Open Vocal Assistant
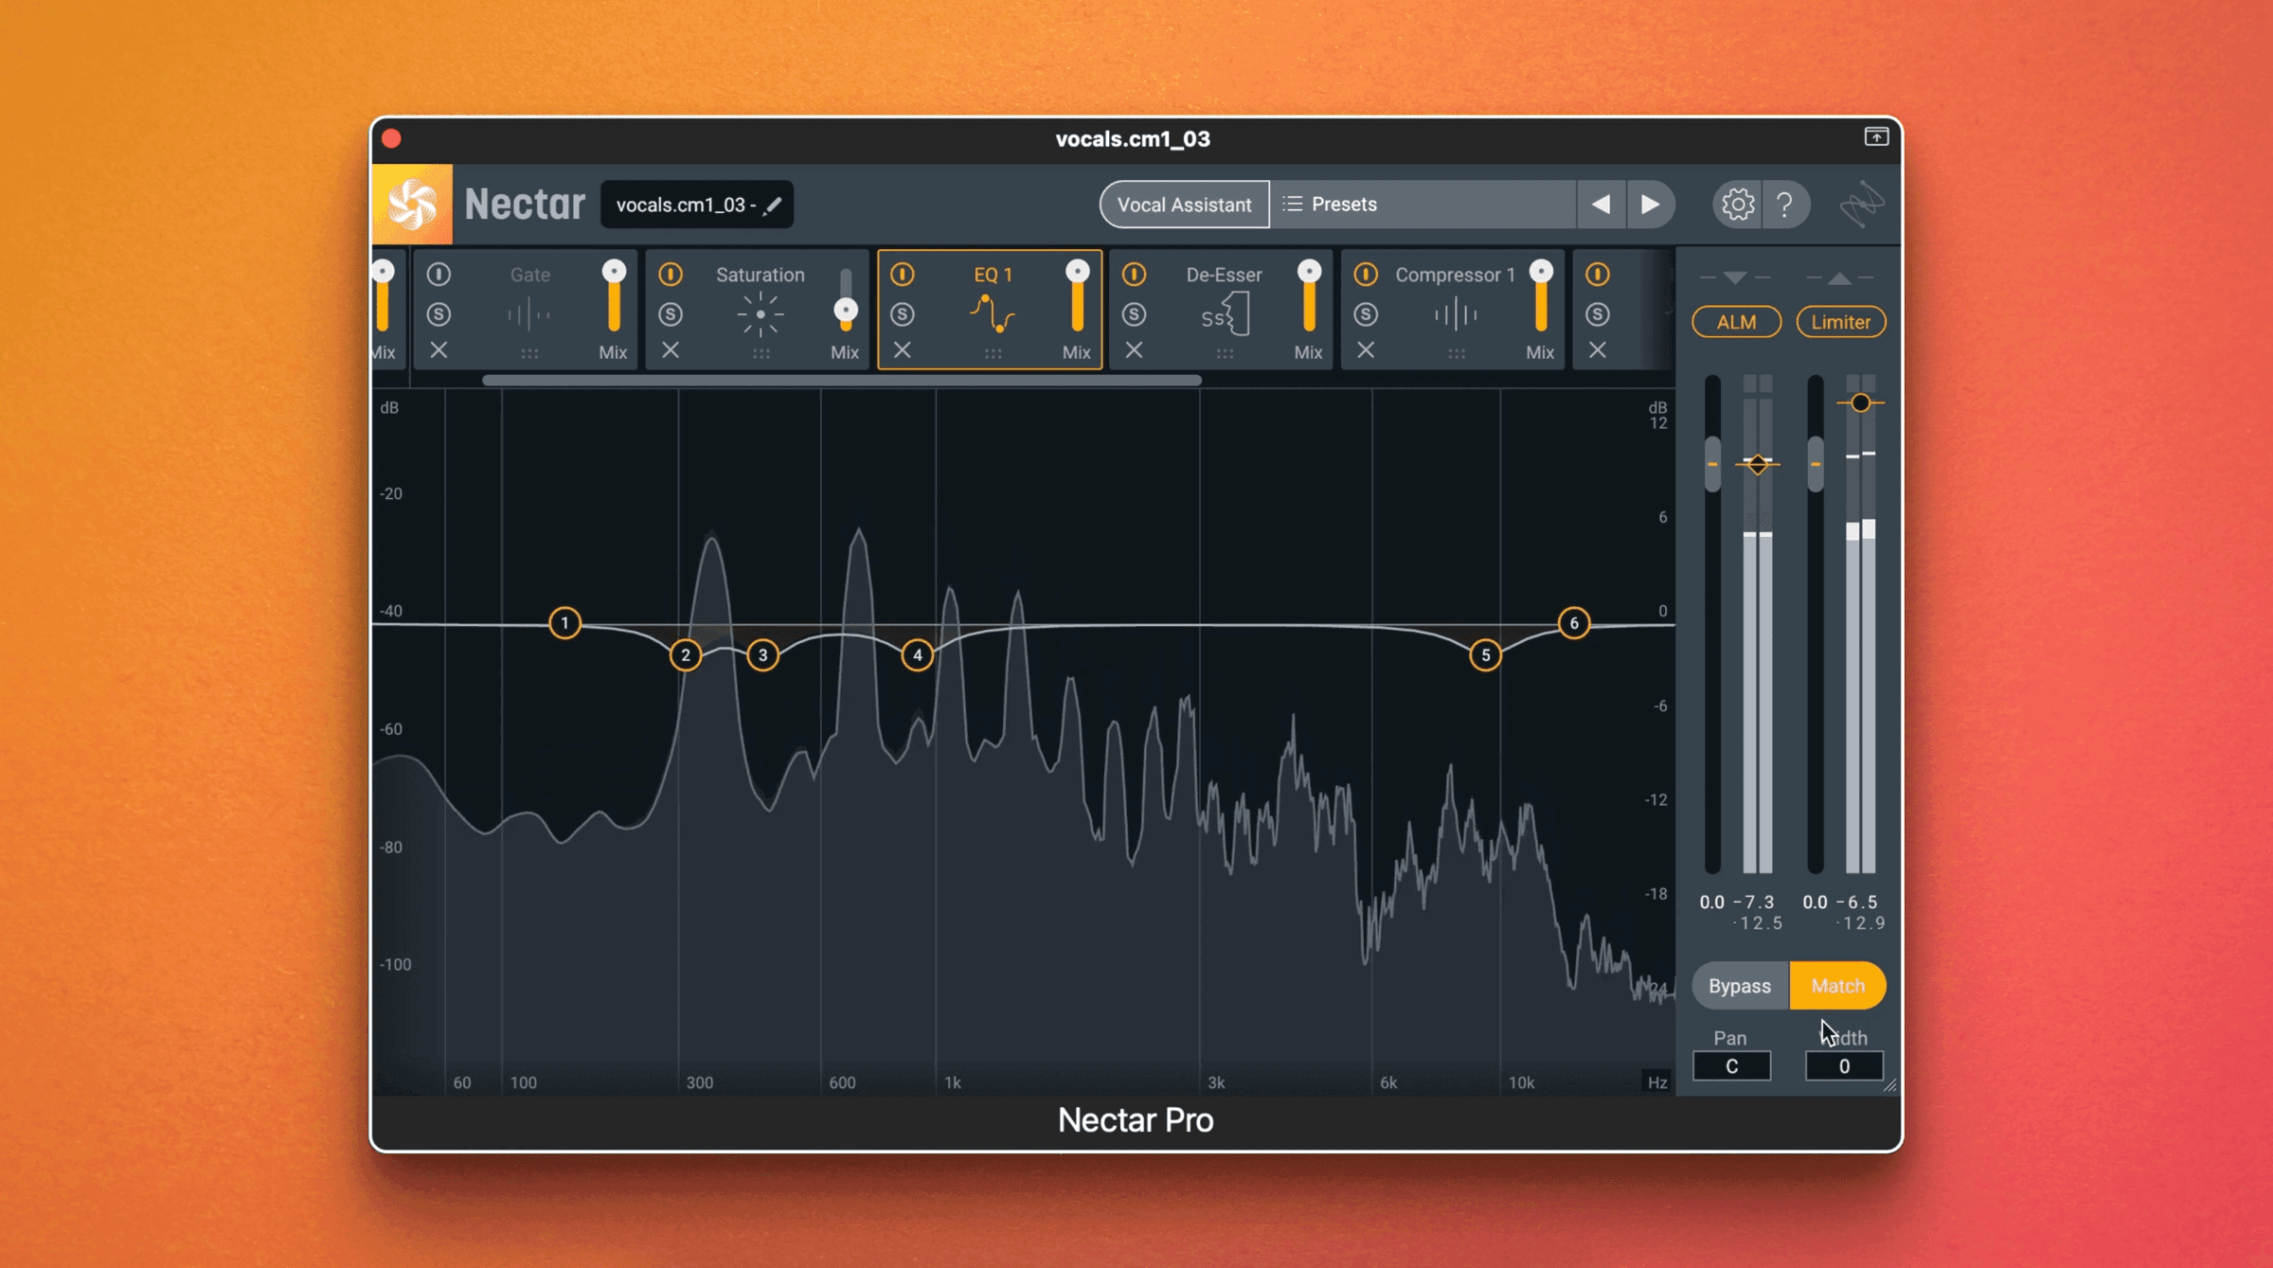This screenshot has height=1268, width=2273. pyautogui.click(x=1184, y=205)
